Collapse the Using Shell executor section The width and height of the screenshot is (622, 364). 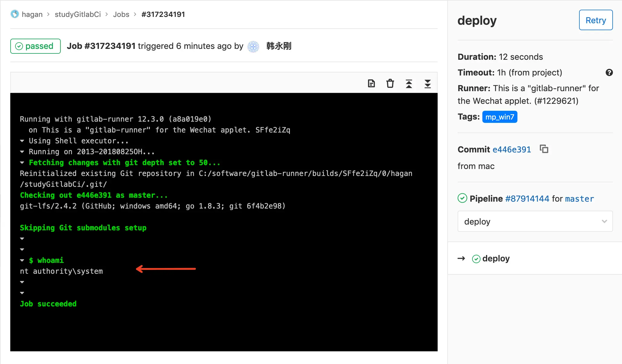[x=22, y=141]
